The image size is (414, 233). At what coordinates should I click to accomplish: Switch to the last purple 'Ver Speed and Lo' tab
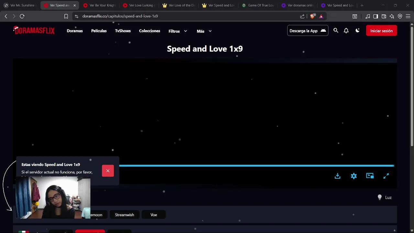coord(337,5)
